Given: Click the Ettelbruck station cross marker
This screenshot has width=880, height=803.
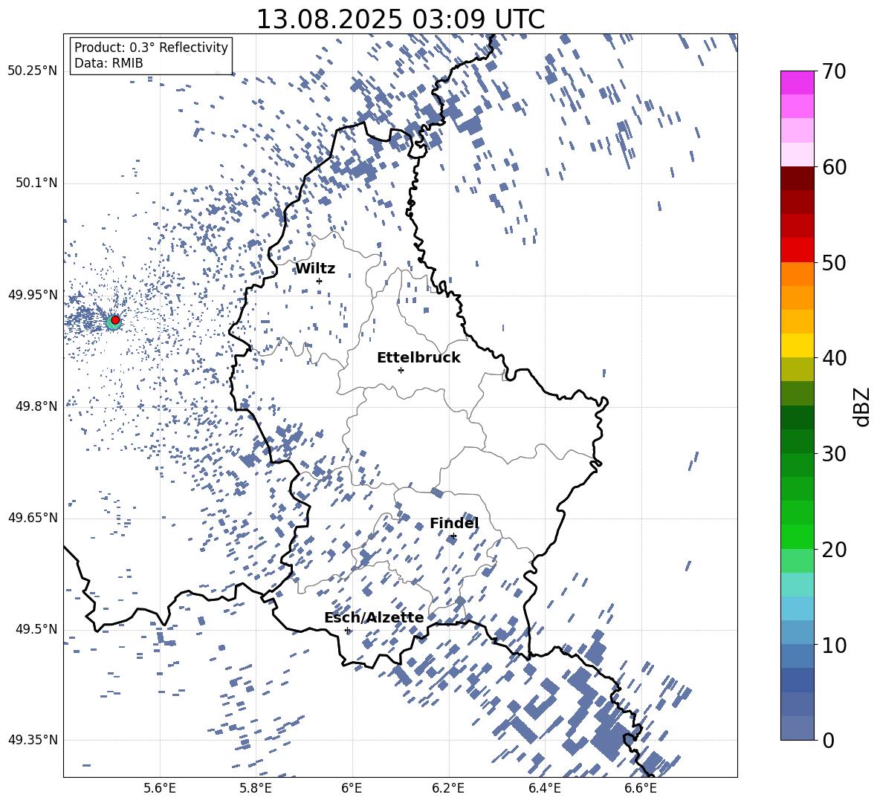Looking at the screenshot, I should click(401, 370).
